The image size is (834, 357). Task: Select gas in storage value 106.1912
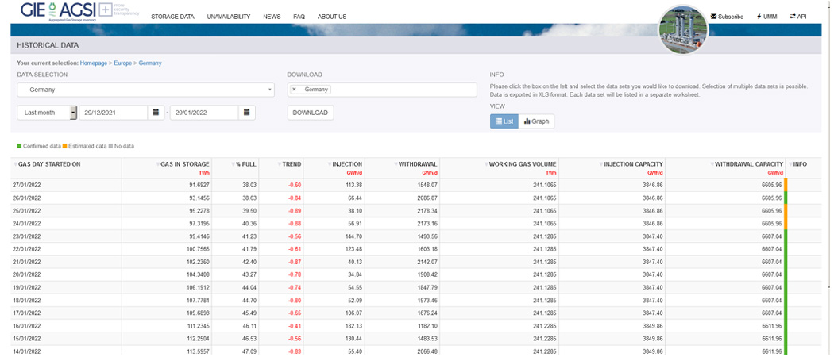pos(196,287)
